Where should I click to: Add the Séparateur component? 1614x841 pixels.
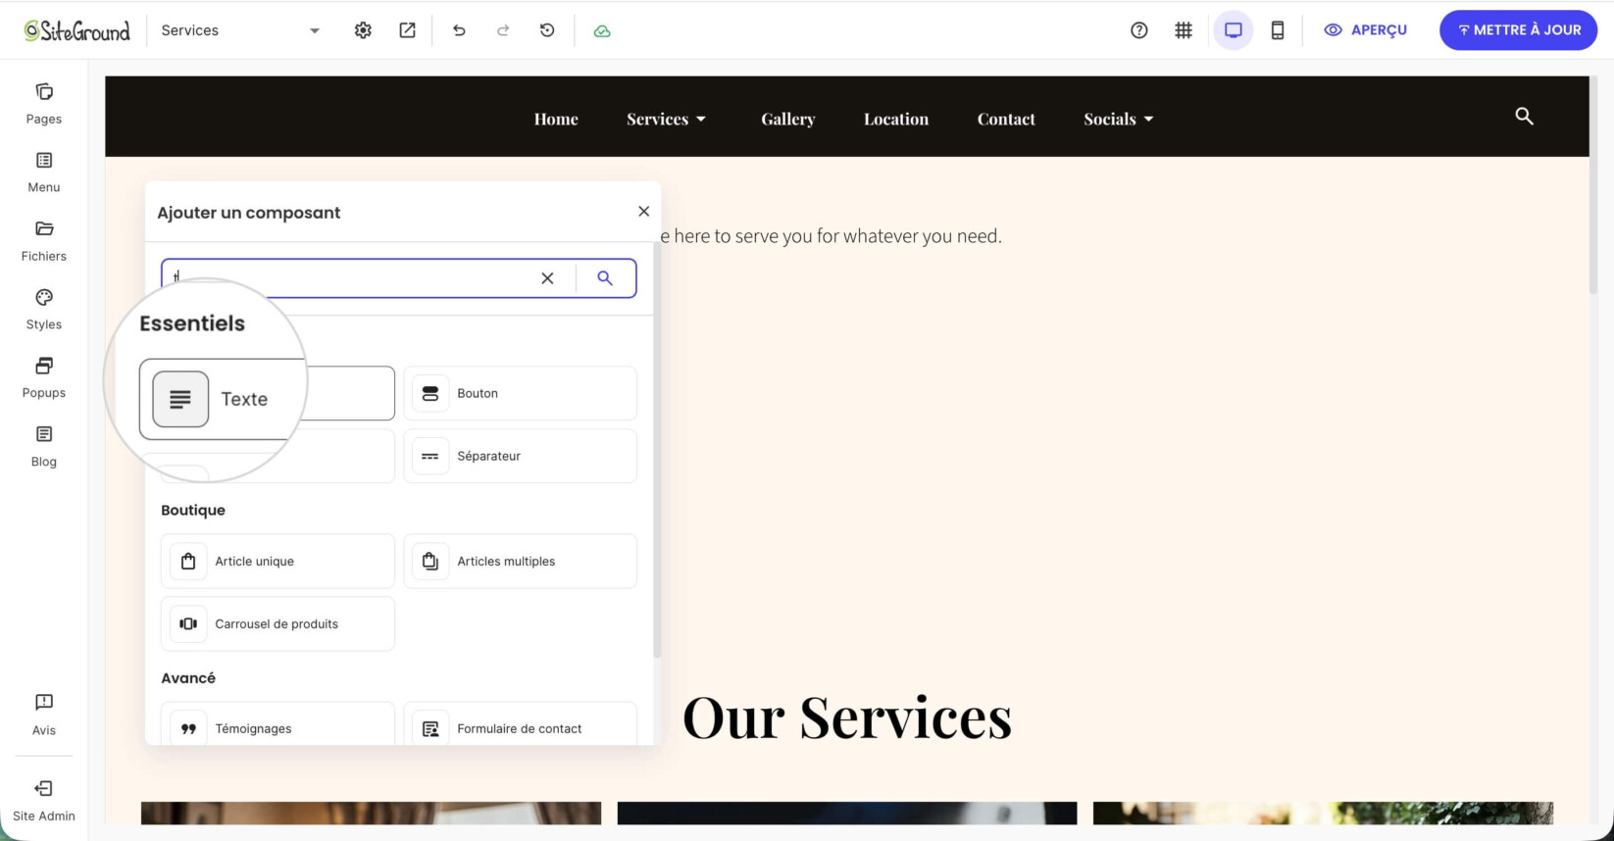[520, 456]
